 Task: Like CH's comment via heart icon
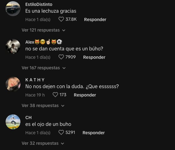pos(61,132)
